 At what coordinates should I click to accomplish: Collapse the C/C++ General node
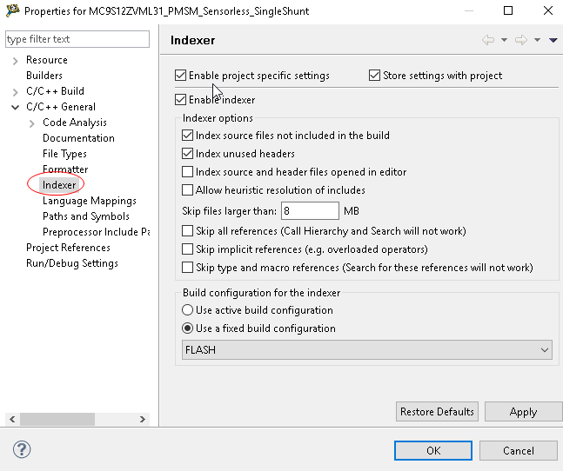tap(16, 107)
